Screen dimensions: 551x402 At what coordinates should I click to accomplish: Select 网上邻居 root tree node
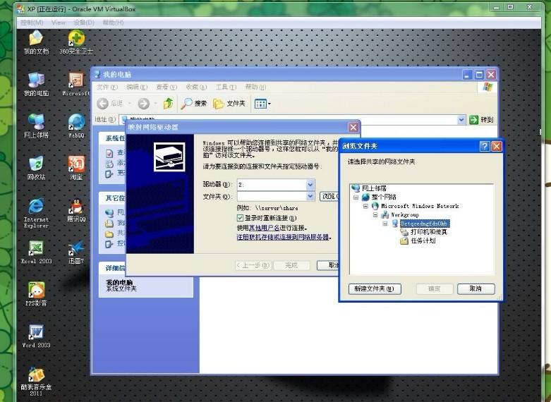click(374, 188)
